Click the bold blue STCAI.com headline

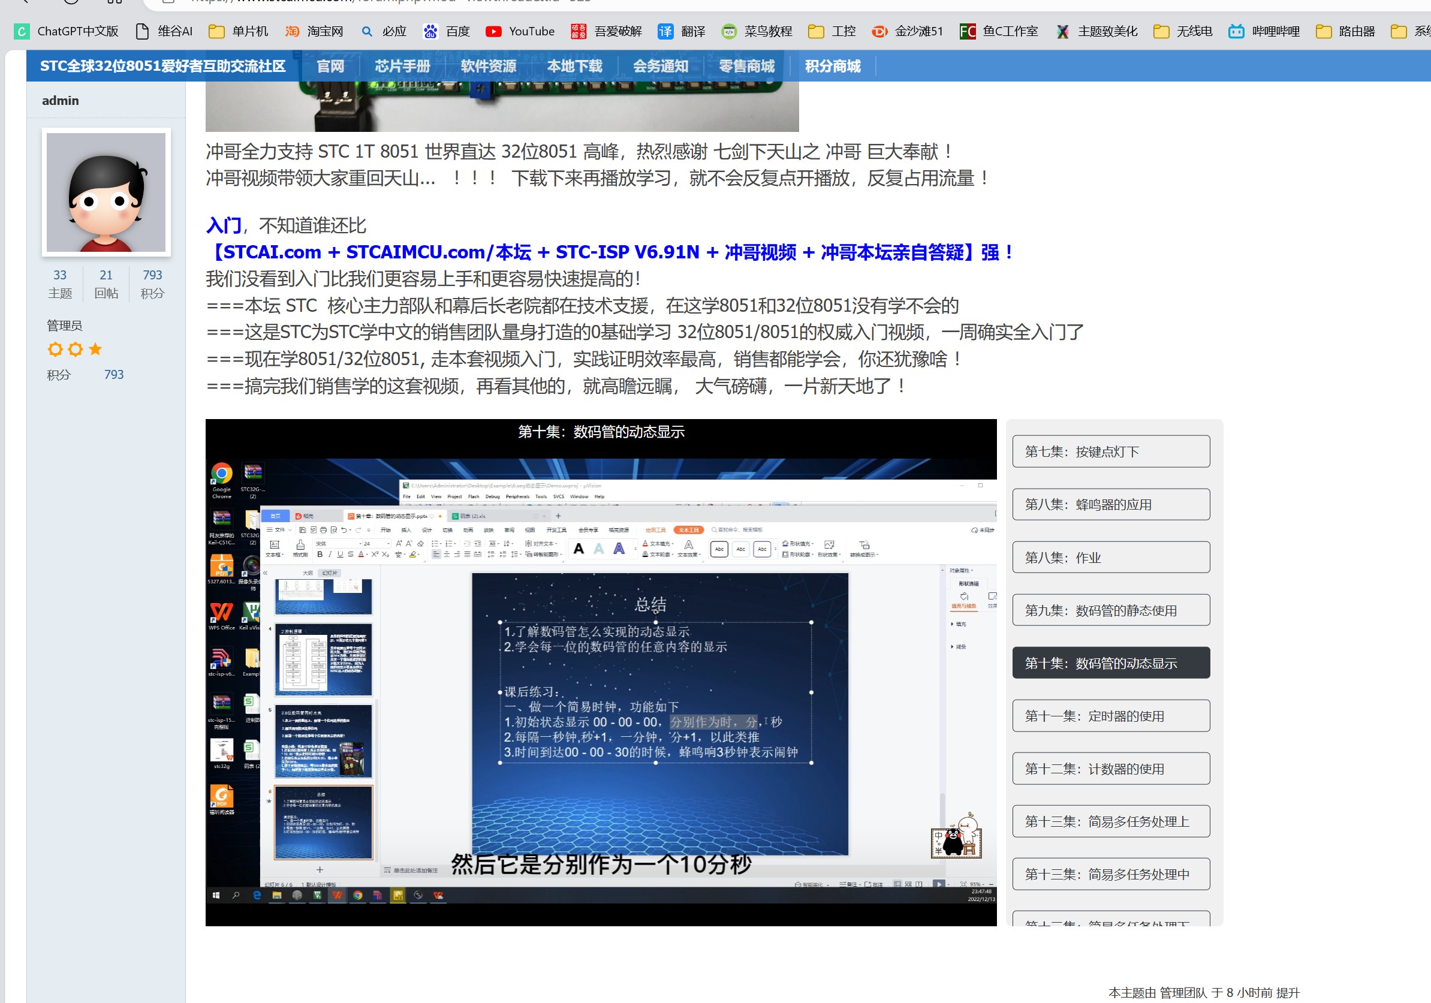tap(610, 252)
